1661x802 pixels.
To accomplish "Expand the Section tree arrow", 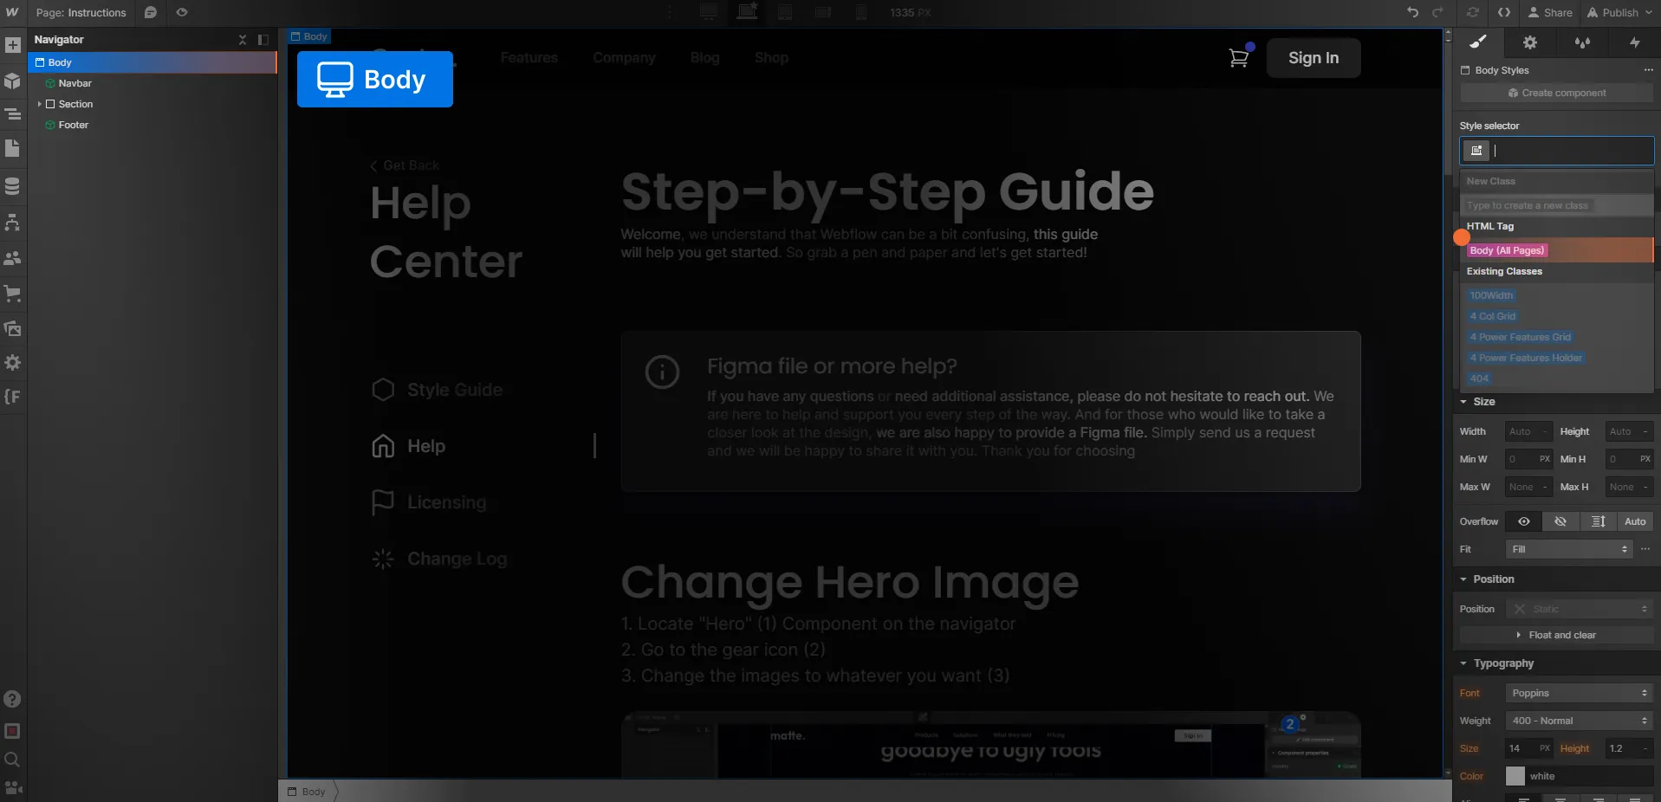I will 40,104.
